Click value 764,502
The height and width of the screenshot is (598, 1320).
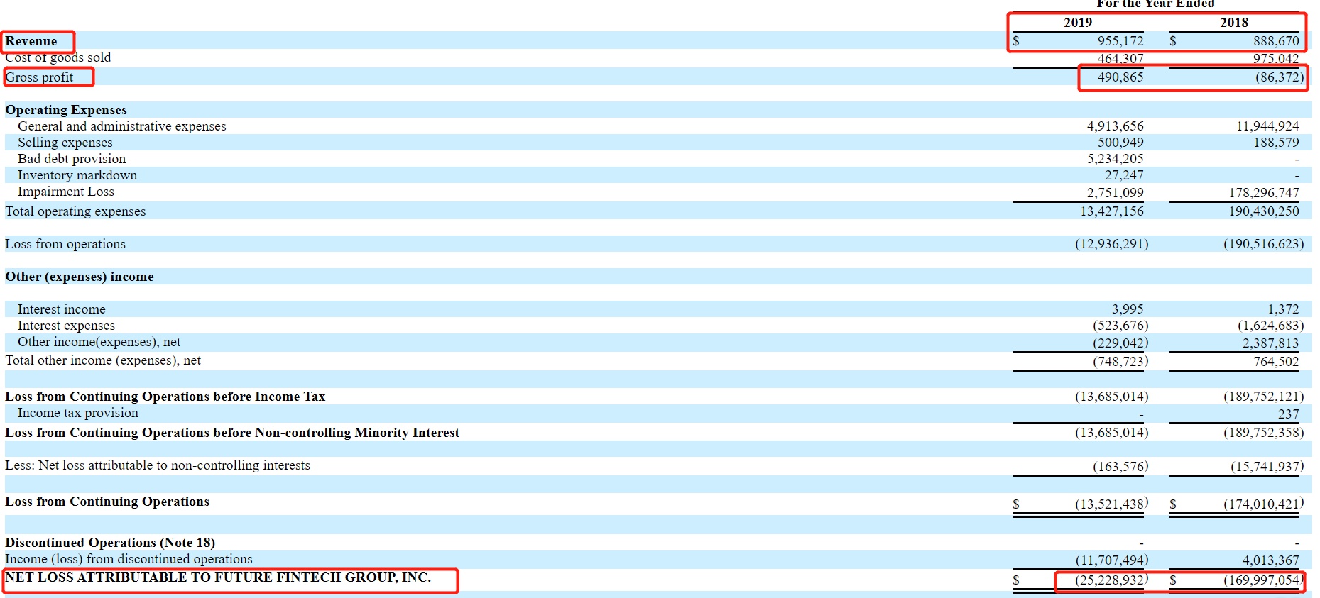[x=1276, y=362]
